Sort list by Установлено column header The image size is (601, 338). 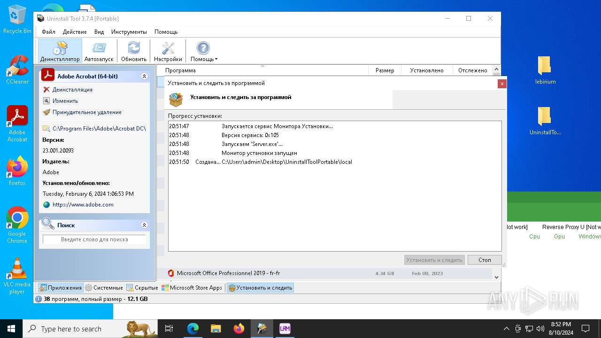pyautogui.click(x=426, y=70)
